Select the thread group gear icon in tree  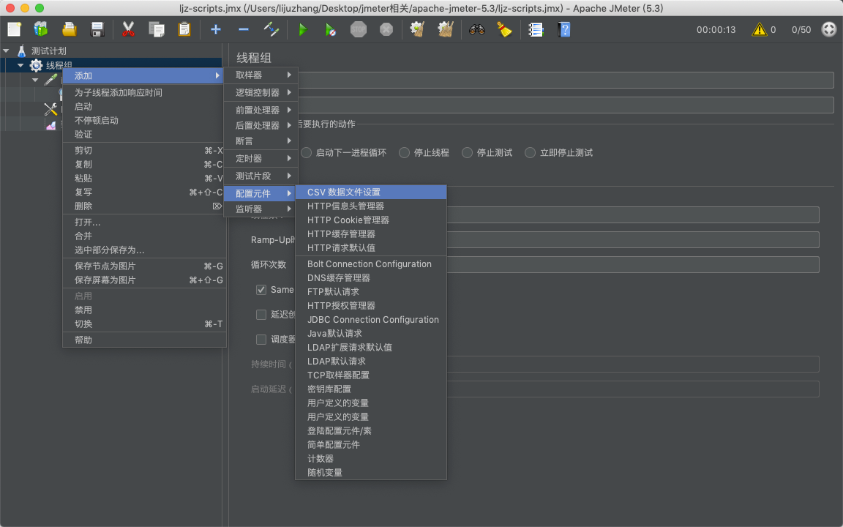click(36, 66)
